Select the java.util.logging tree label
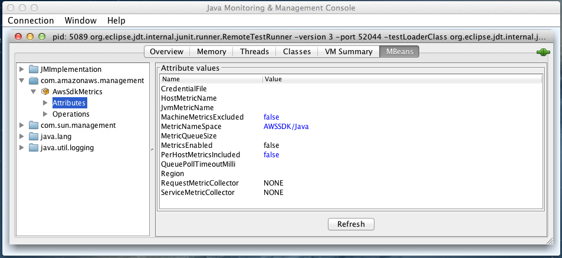The image size is (562, 258). (67, 147)
